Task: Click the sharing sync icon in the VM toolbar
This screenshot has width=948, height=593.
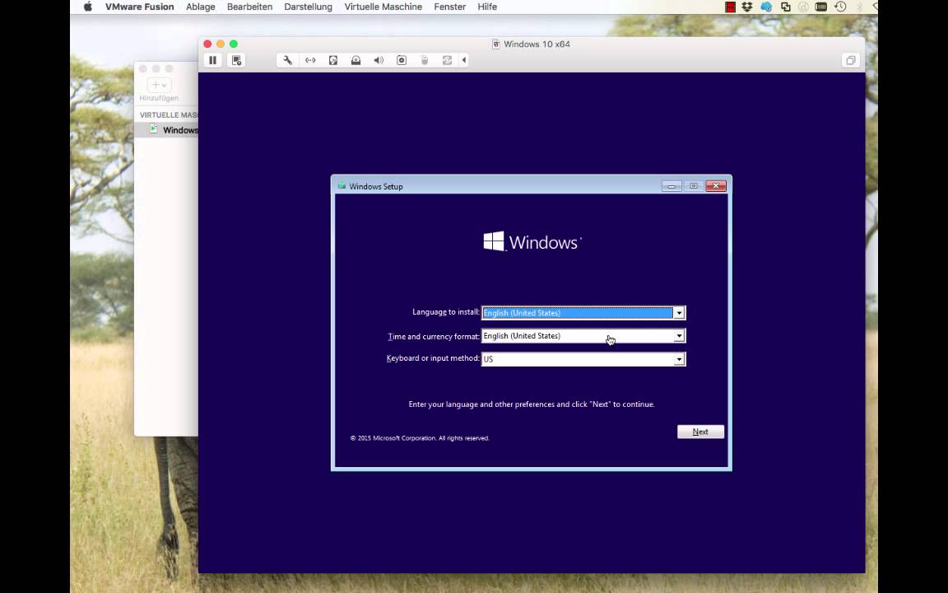Action: point(447,60)
